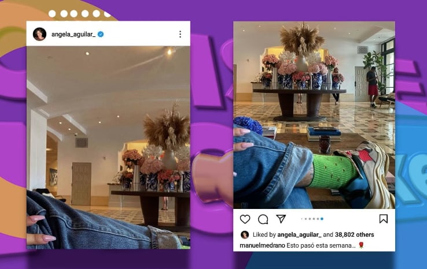Open the right photo with green sock

pos(314,115)
